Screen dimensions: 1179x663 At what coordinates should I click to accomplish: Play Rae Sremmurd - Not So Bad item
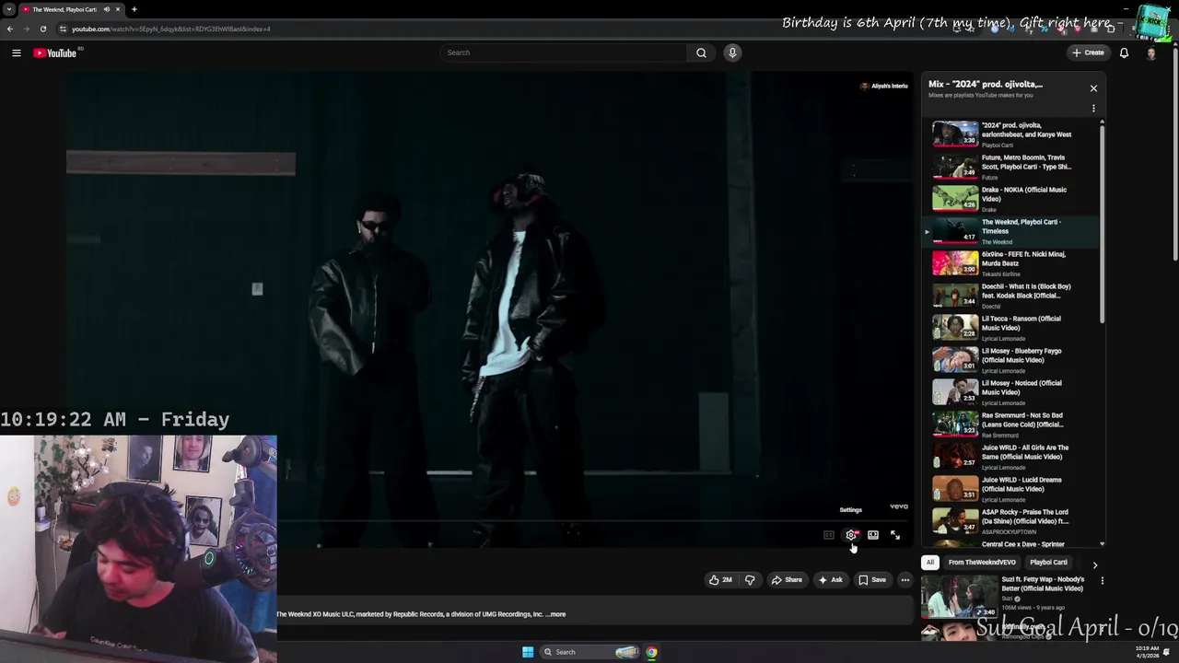tap(1011, 425)
